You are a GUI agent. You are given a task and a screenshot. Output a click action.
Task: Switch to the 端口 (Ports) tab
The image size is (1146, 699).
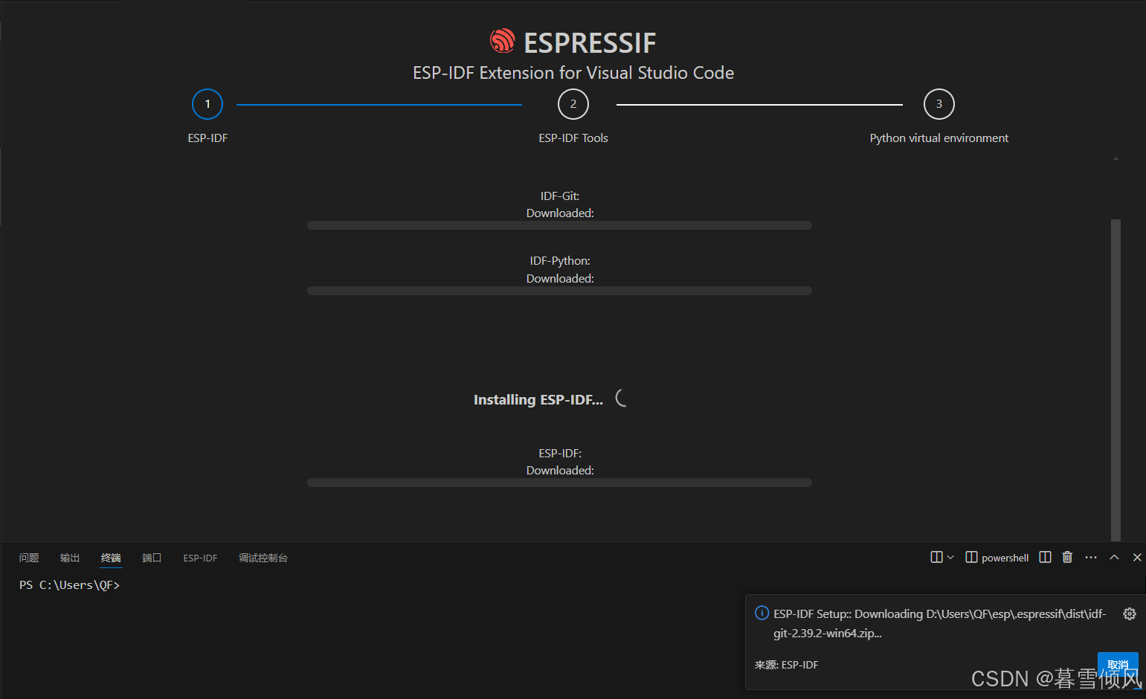(x=152, y=558)
